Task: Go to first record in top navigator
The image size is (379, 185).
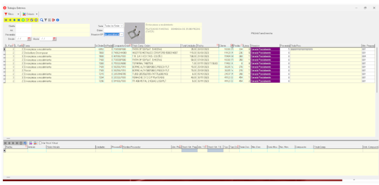Action: coord(6,20)
